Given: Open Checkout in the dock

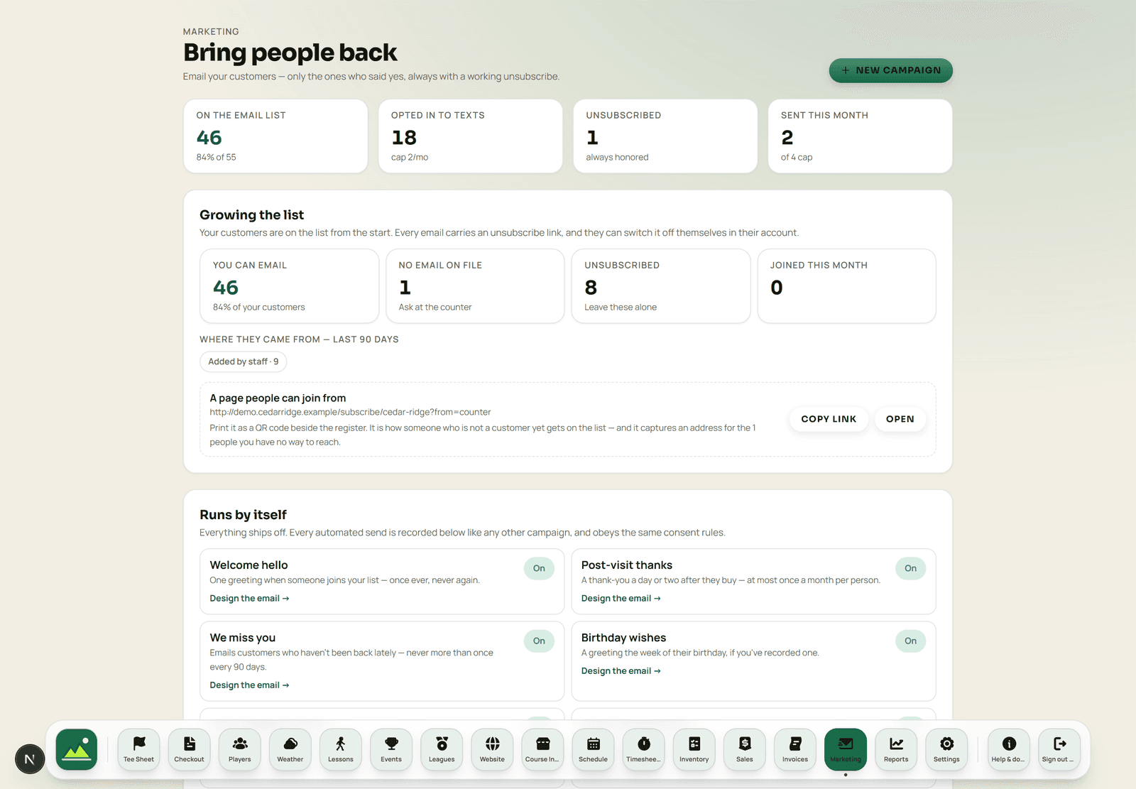Looking at the screenshot, I should [189, 749].
